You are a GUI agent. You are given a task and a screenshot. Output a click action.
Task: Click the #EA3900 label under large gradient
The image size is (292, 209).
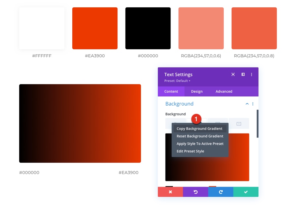coord(128,173)
